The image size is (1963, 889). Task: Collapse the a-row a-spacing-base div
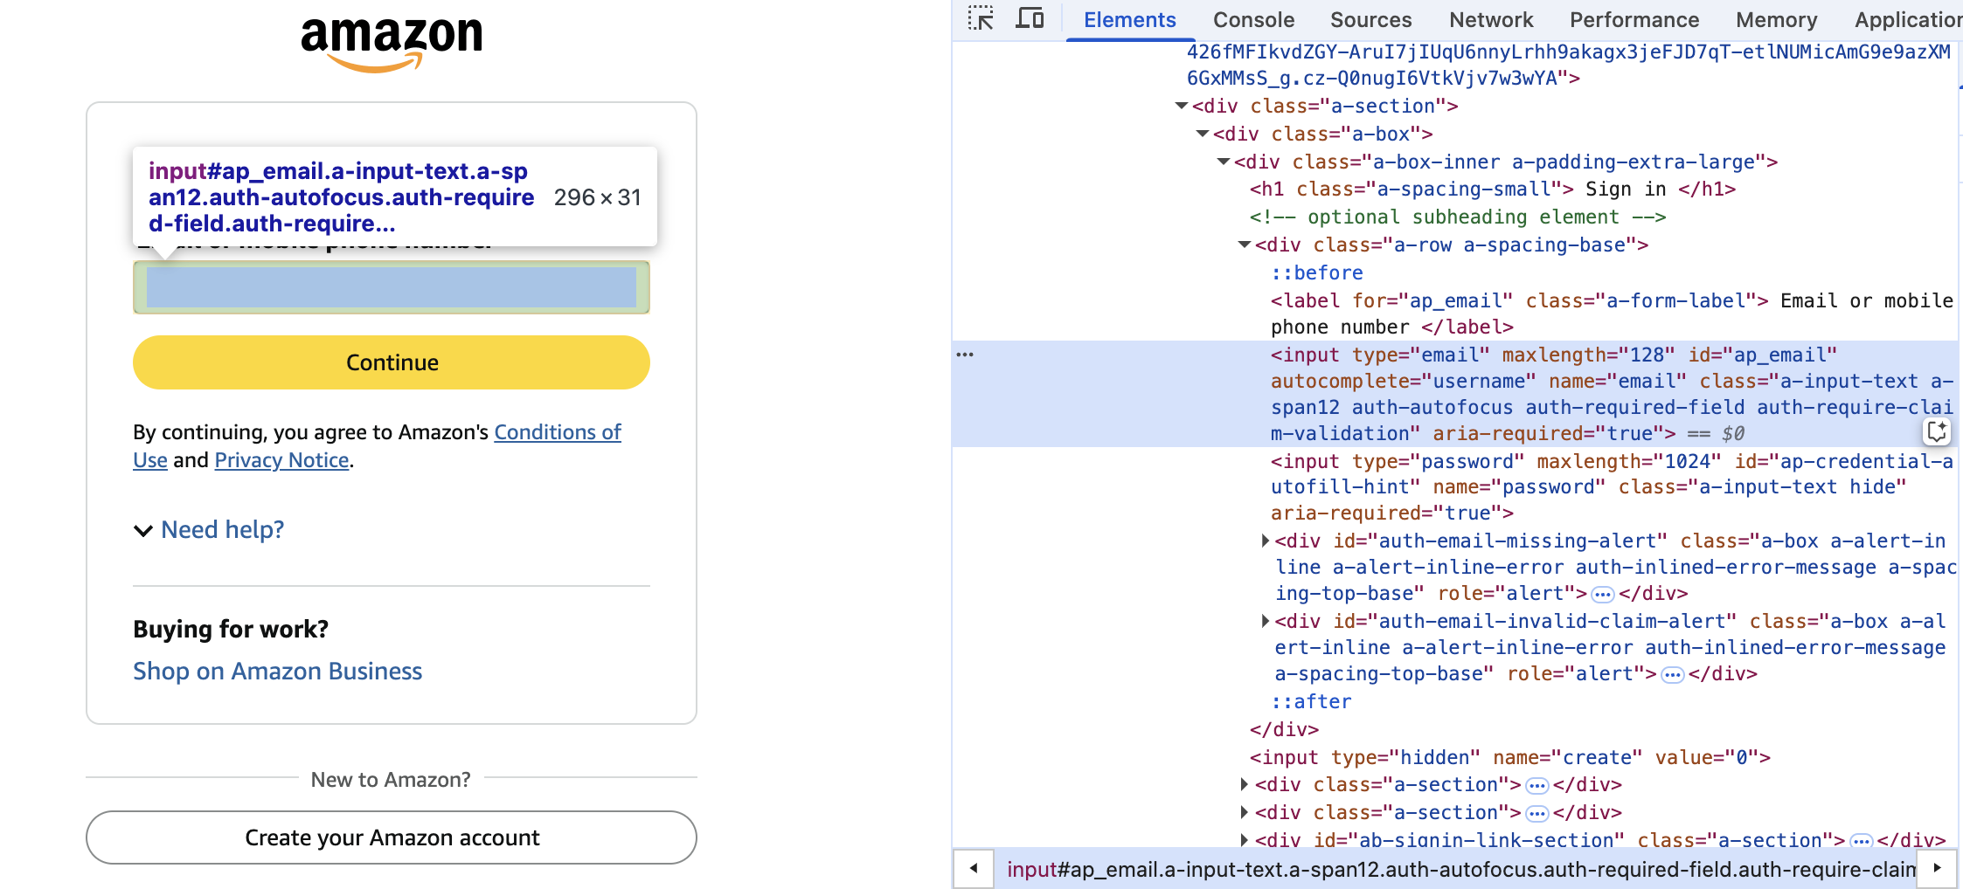(1245, 245)
